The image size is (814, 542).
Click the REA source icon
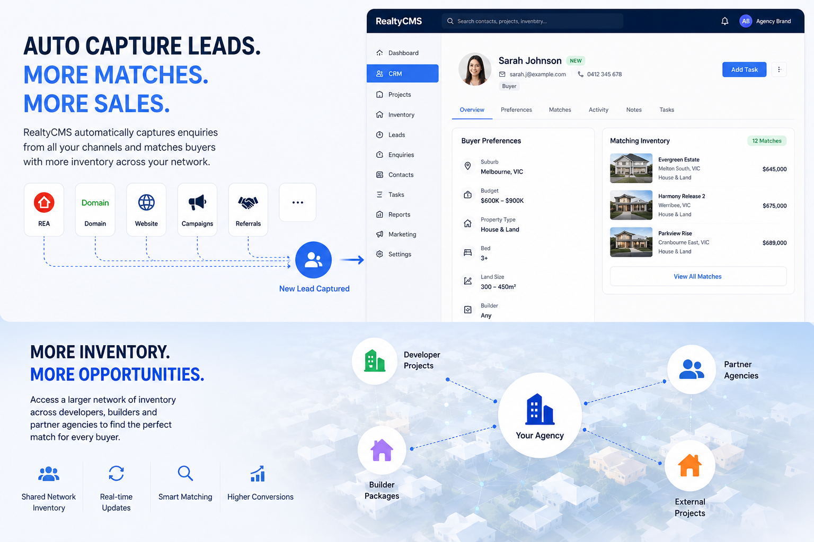[44, 202]
